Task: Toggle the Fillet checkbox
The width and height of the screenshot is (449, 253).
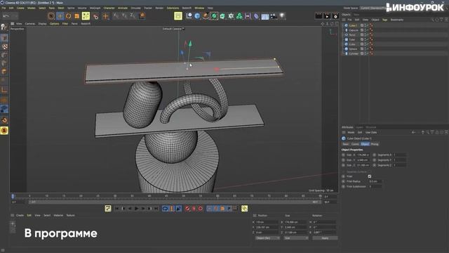Action: 370,176
